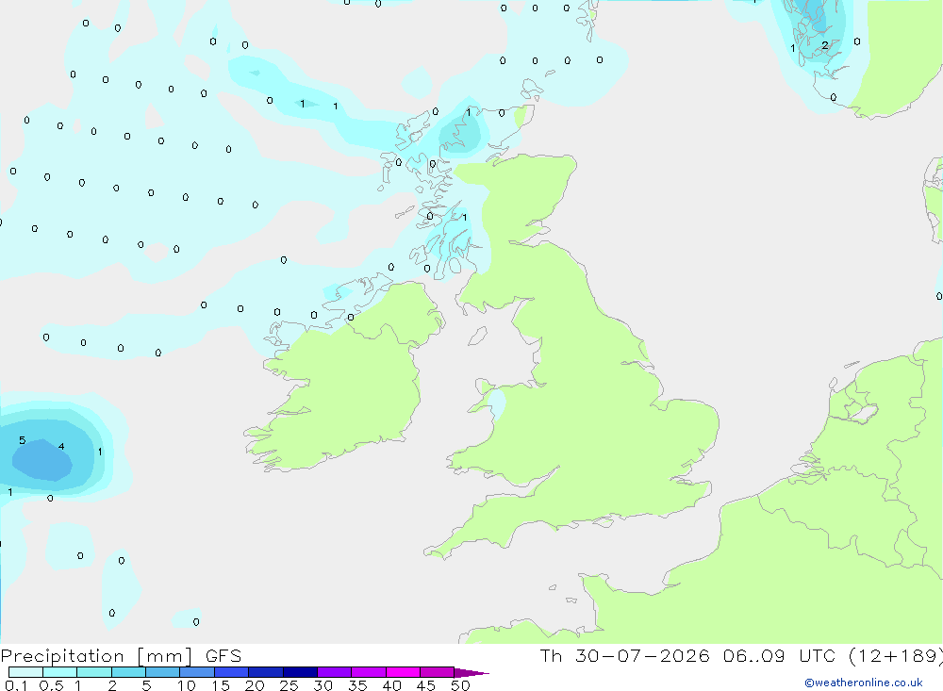943x691 pixels.
Task: Click the '20' legend scale label
Action: [255, 685]
